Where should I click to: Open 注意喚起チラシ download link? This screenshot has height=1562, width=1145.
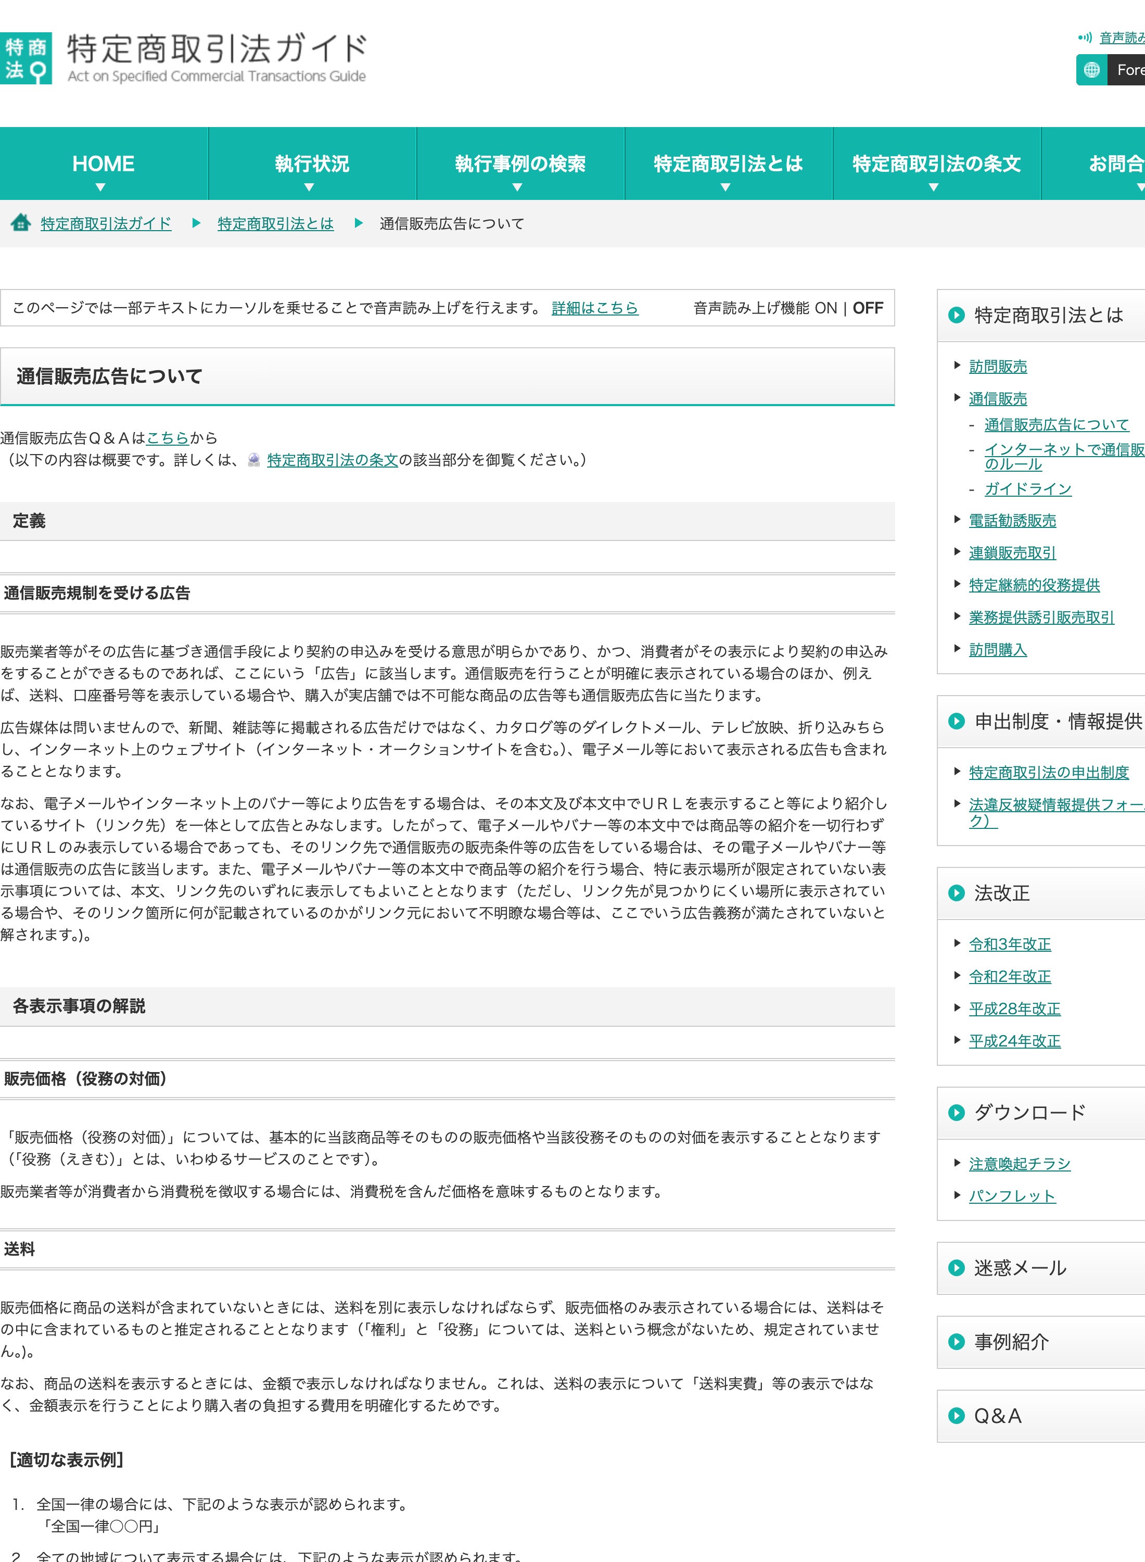1020,1163
